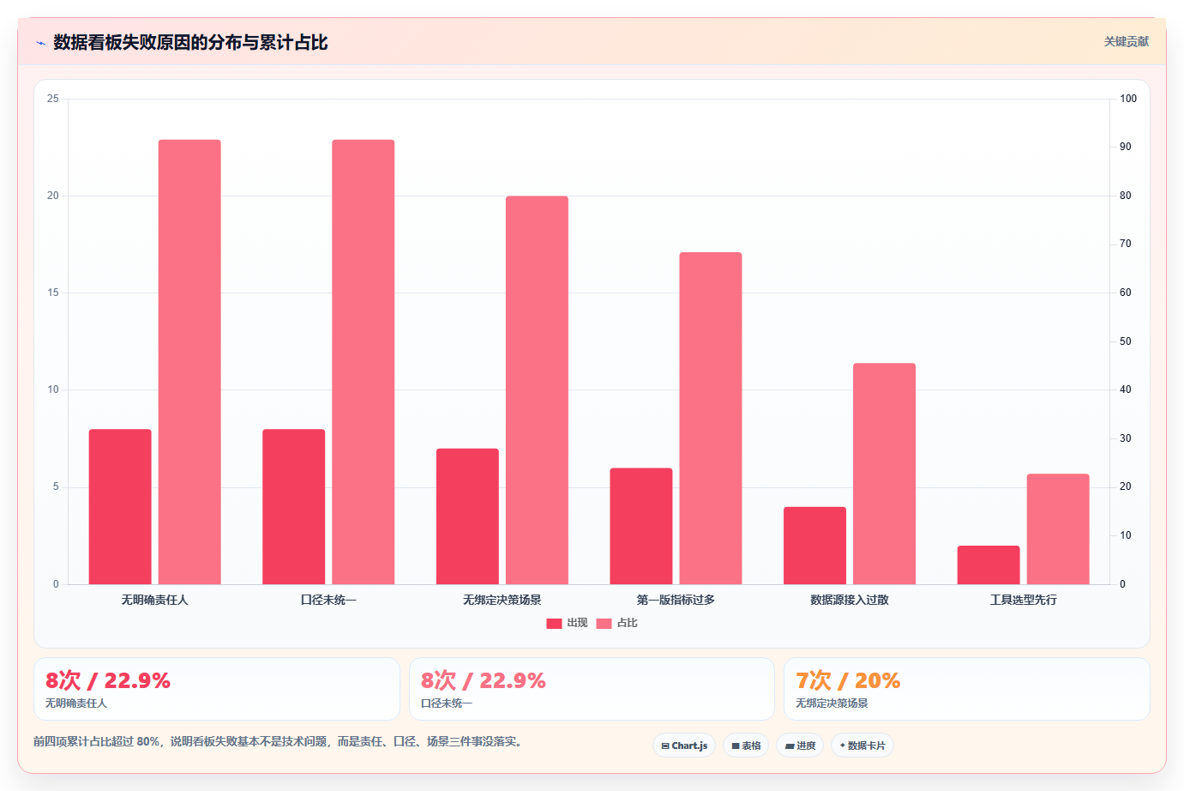Click x-axis label 数据源接入过散
The height and width of the screenshot is (791, 1184).
pos(850,600)
